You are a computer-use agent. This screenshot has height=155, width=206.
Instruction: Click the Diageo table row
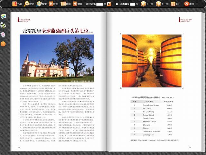[152, 128]
